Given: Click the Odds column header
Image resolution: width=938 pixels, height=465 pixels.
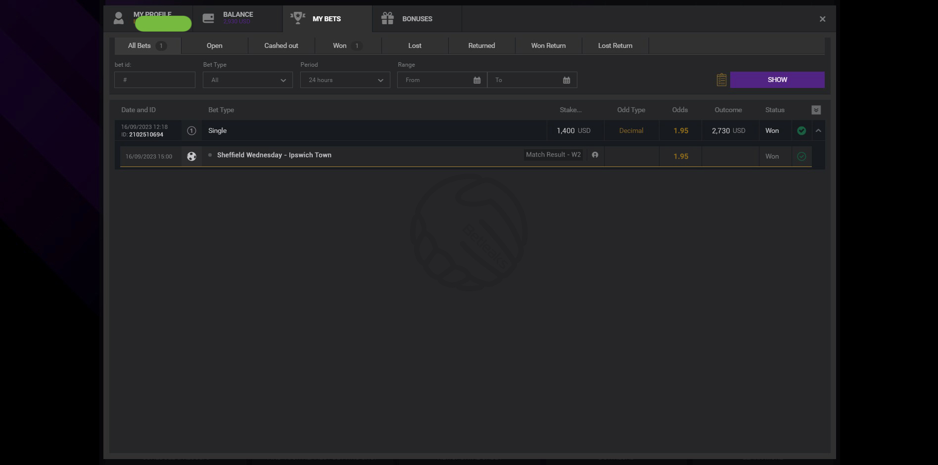Looking at the screenshot, I should click(x=680, y=110).
